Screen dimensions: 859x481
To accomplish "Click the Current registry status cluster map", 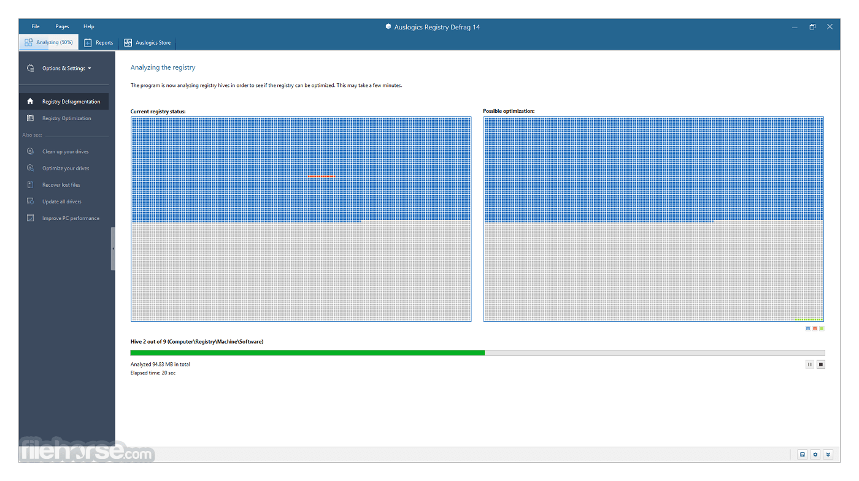I will click(301, 219).
